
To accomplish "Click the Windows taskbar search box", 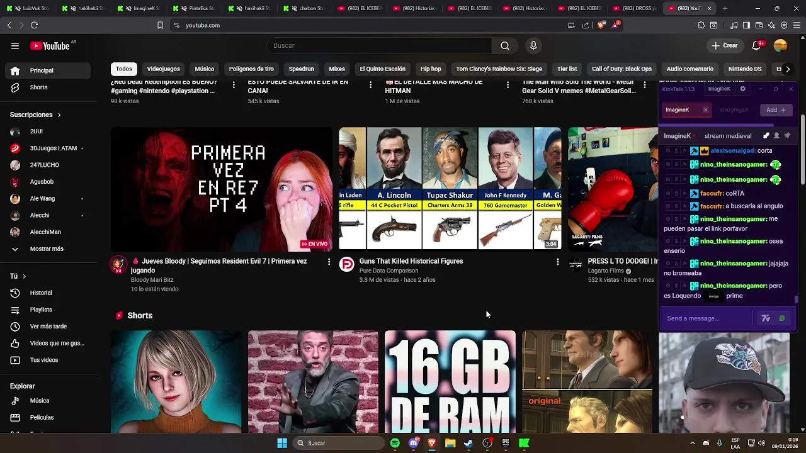I will coord(339,443).
